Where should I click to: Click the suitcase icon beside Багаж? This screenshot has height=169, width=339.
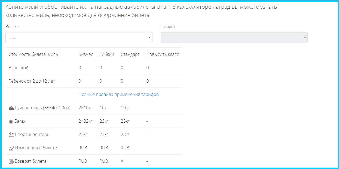pos(11,121)
